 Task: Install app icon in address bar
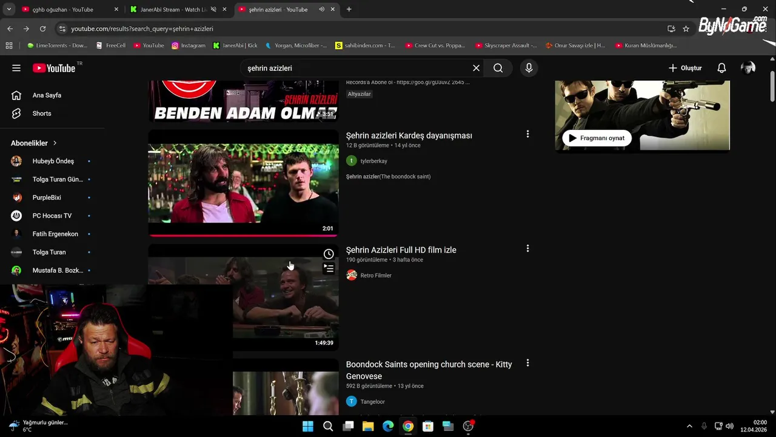click(x=671, y=29)
